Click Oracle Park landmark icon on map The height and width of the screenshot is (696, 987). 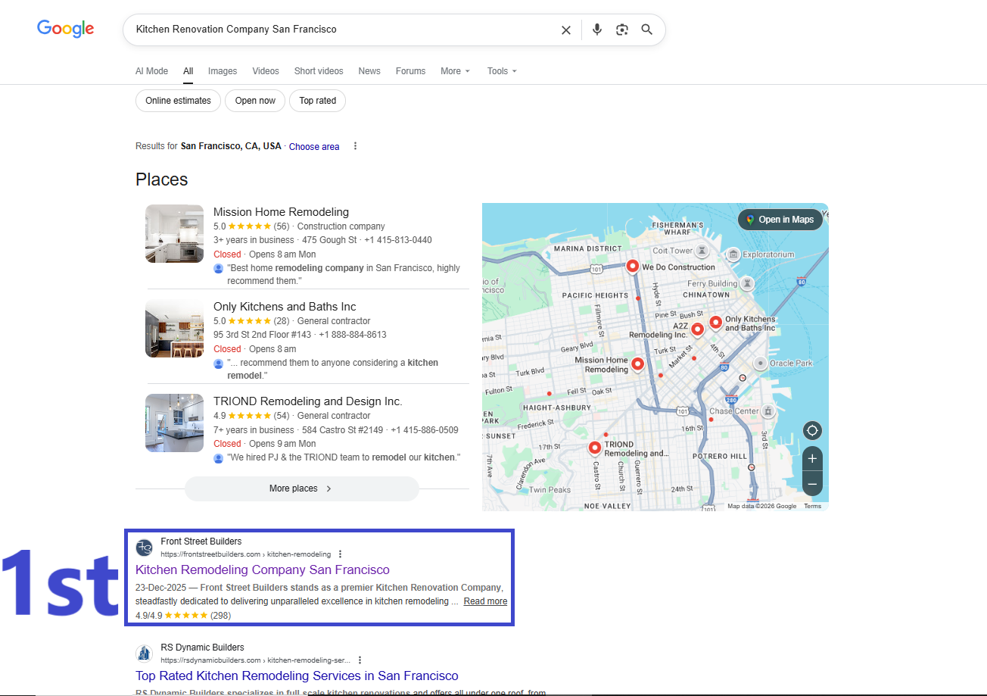(760, 364)
